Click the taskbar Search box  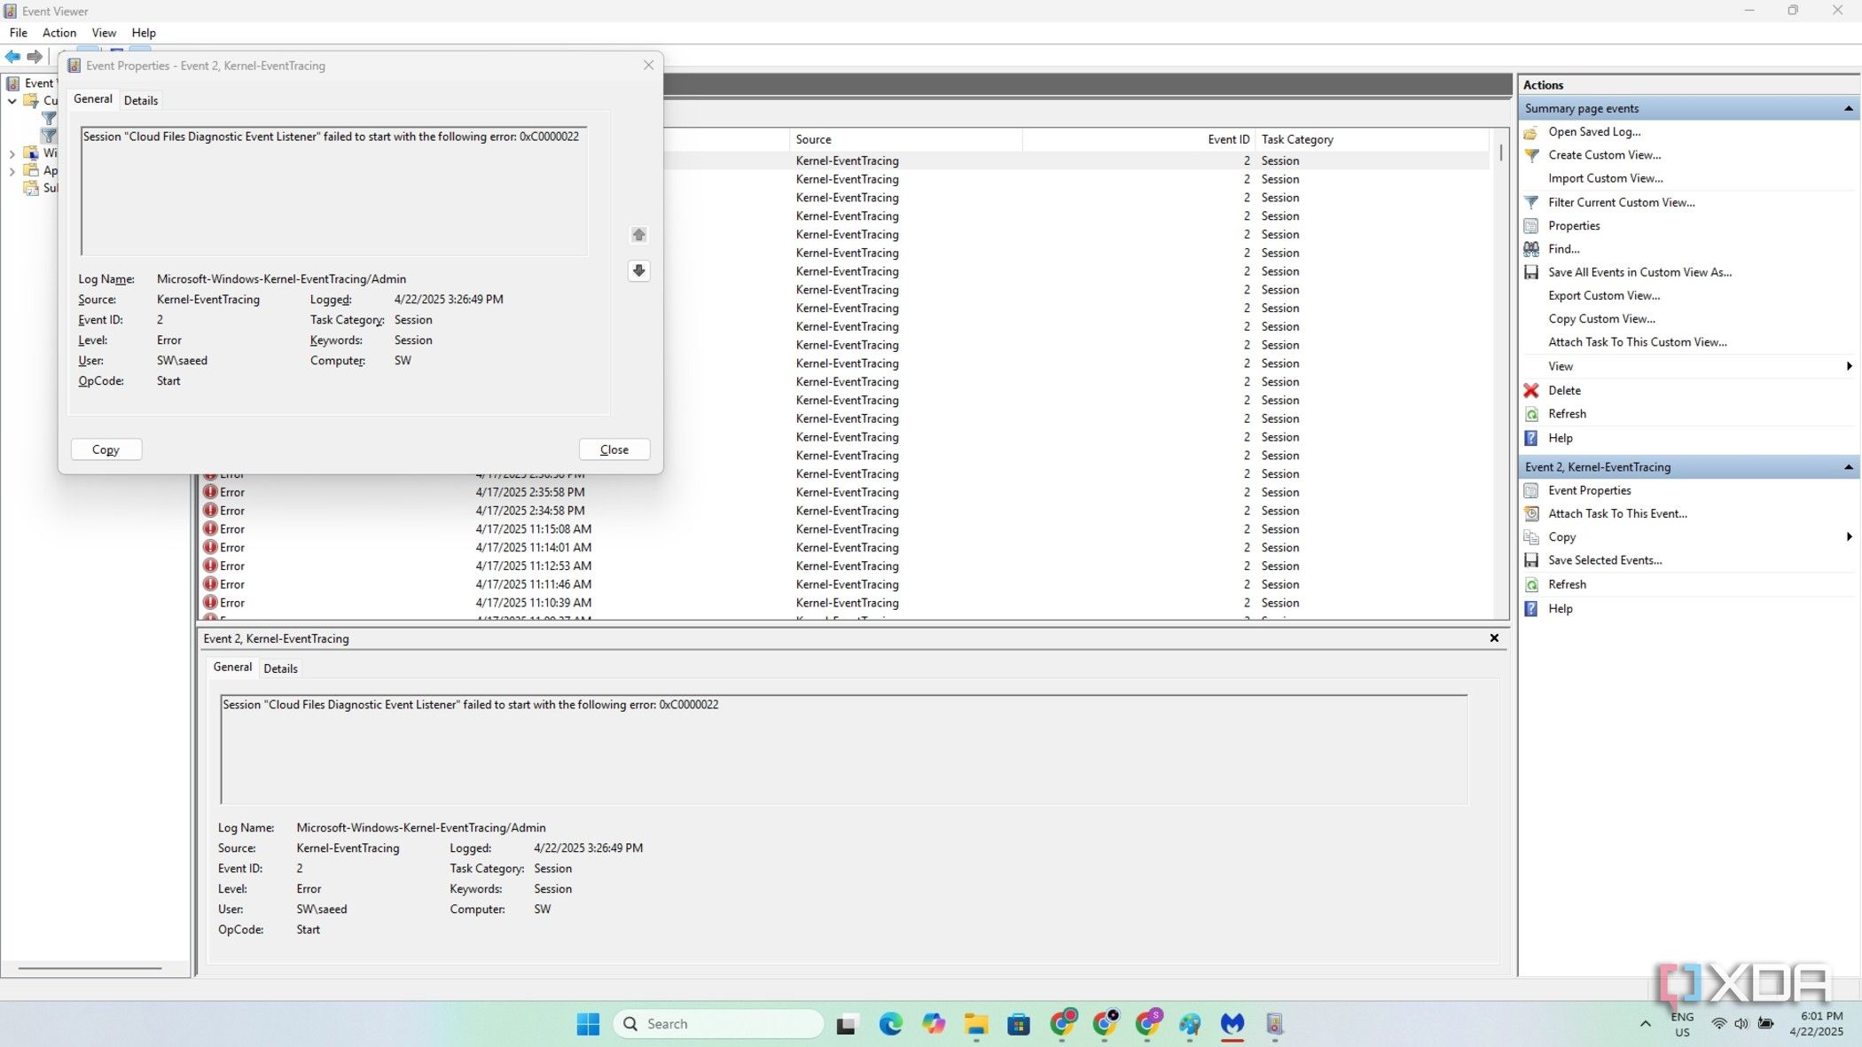pyautogui.click(x=718, y=1025)
